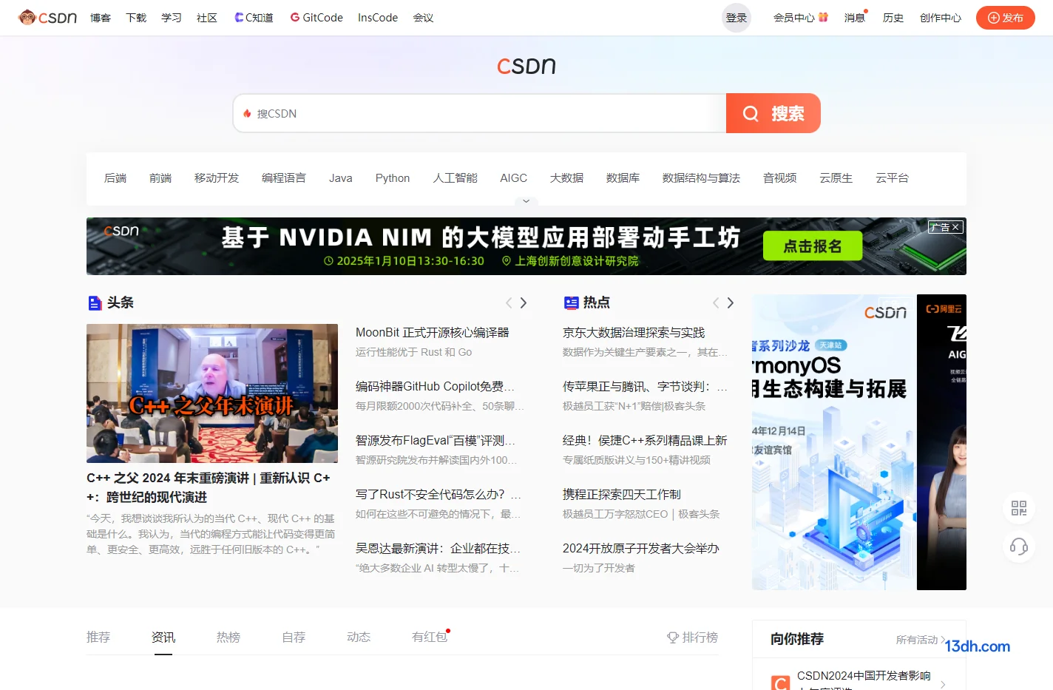
Task: Close the NVIDIA NIM ad banner
Action: pyautogui.click(x=955, y=227)
